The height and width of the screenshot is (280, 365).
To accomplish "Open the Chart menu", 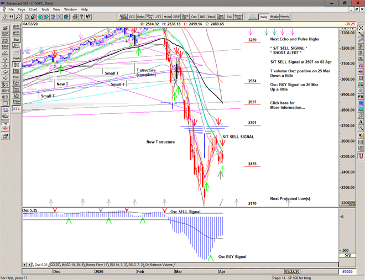I will point(33,9).
